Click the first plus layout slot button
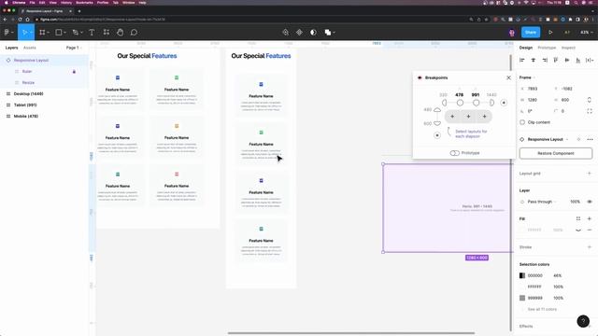The width and height of the screenshot is (598, 336). pos(452,117)
